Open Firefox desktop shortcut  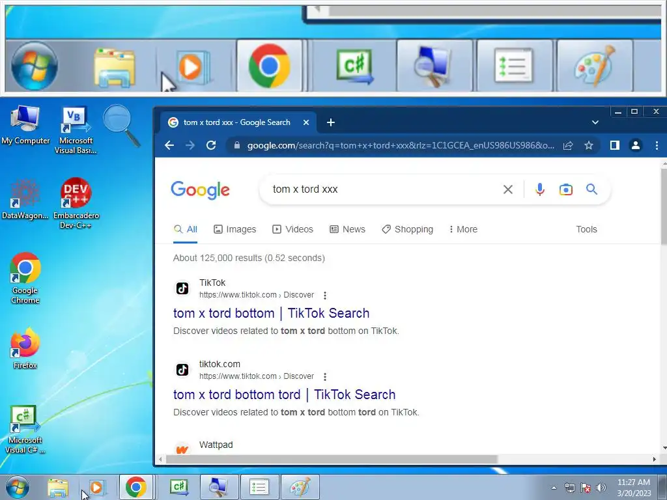pyautogui.click(x=25, y=348)
